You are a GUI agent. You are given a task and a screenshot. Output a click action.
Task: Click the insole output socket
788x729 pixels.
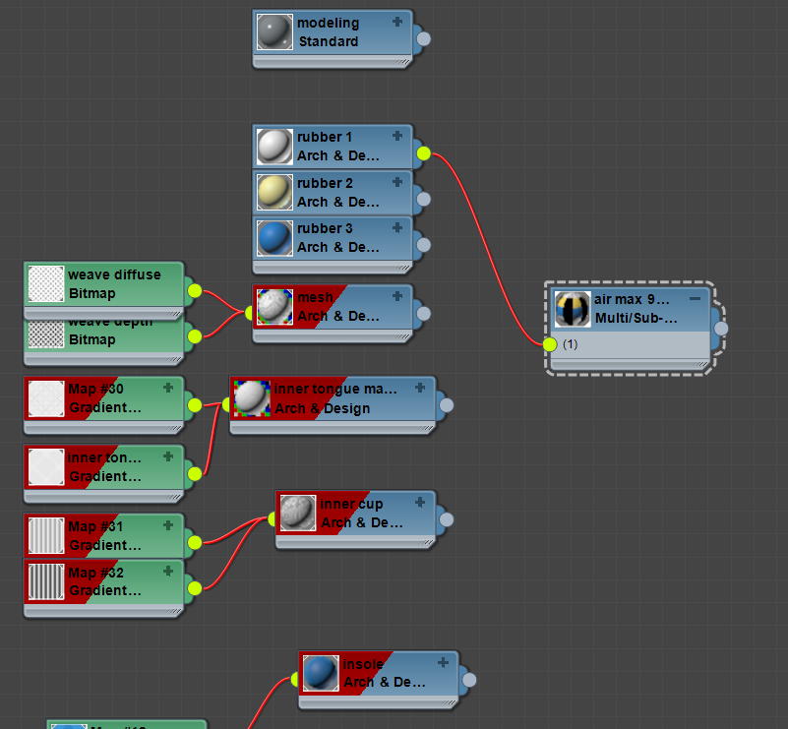(x=469, y=680)
